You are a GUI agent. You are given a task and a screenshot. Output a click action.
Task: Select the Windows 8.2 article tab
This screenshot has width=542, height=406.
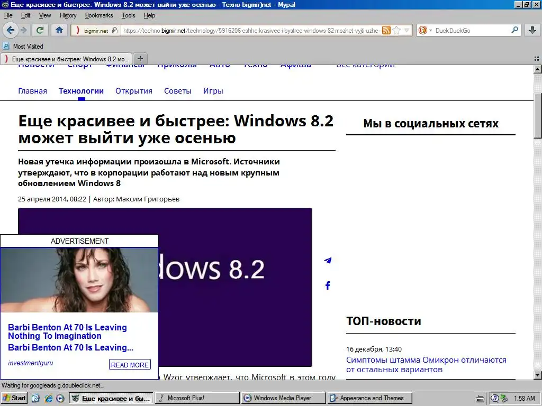66,59
